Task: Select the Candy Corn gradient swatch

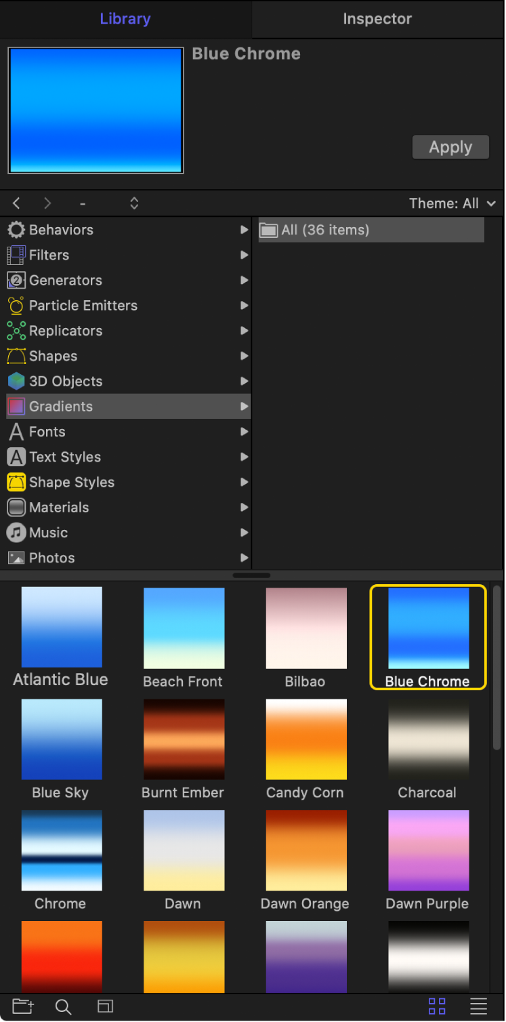Action: coord(305,739)
